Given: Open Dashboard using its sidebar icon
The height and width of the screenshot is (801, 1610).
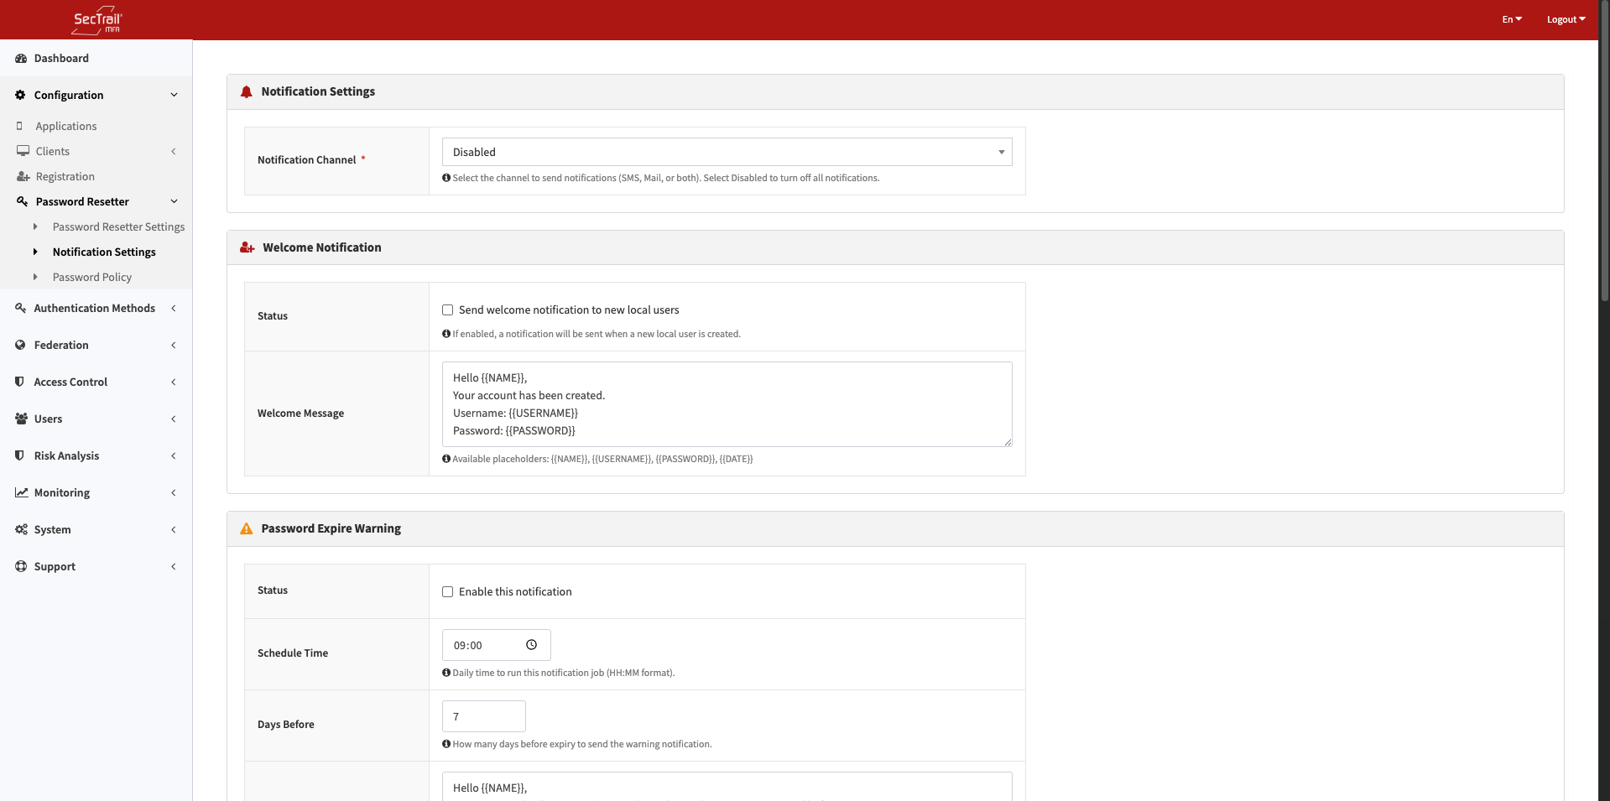Looking at the screenshot, I should point(20,58).
